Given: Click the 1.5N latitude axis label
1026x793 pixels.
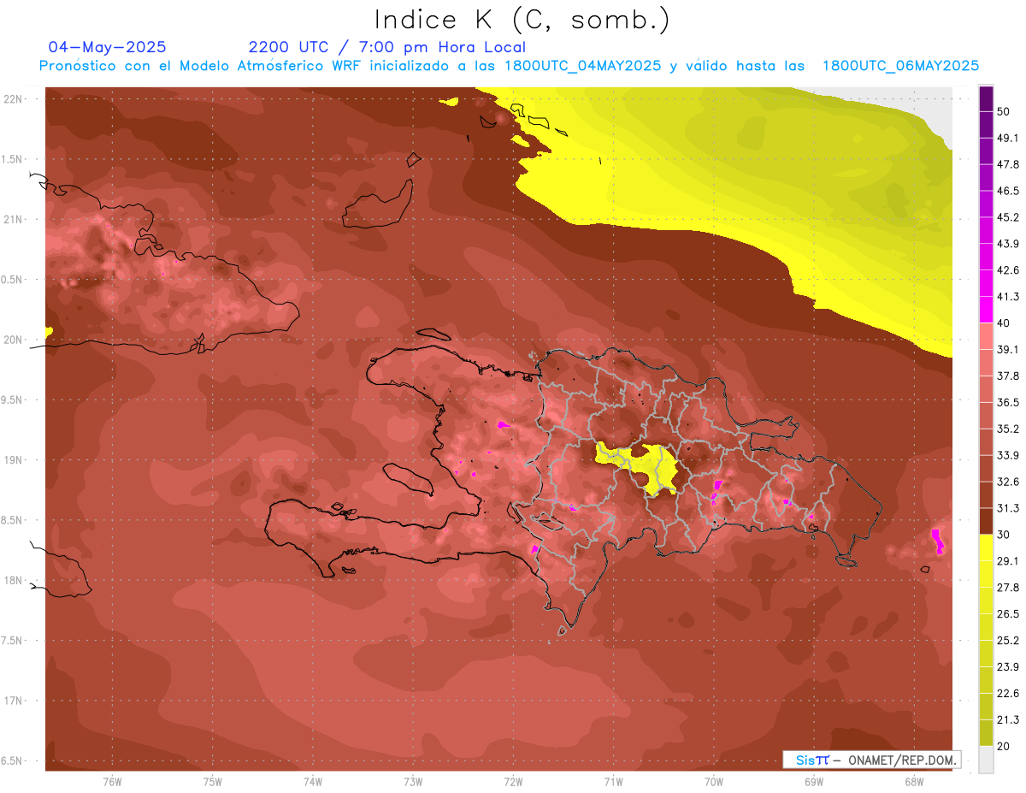Looking at the screenshot, I should tap(14, 159).
